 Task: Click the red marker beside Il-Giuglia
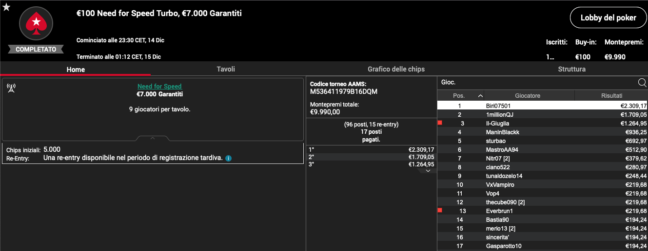440,123
